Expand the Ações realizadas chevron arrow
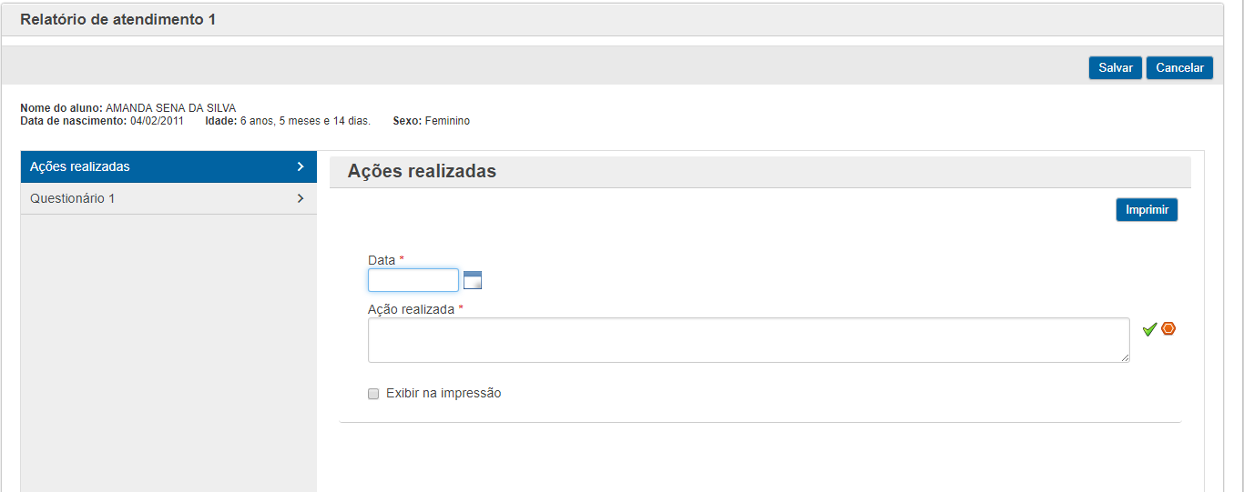Viewport: 1244px width, 492px height. 300,166
